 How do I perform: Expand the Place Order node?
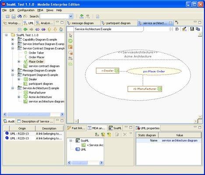[19, 61]
